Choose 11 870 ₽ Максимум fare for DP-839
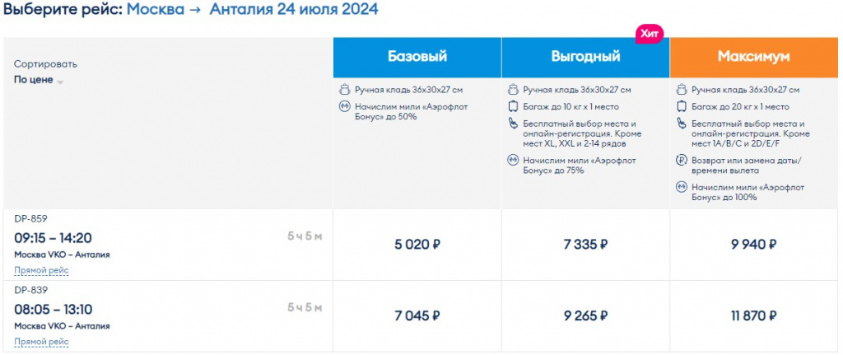This screenshot has width=843, height=355. point(754,315)
